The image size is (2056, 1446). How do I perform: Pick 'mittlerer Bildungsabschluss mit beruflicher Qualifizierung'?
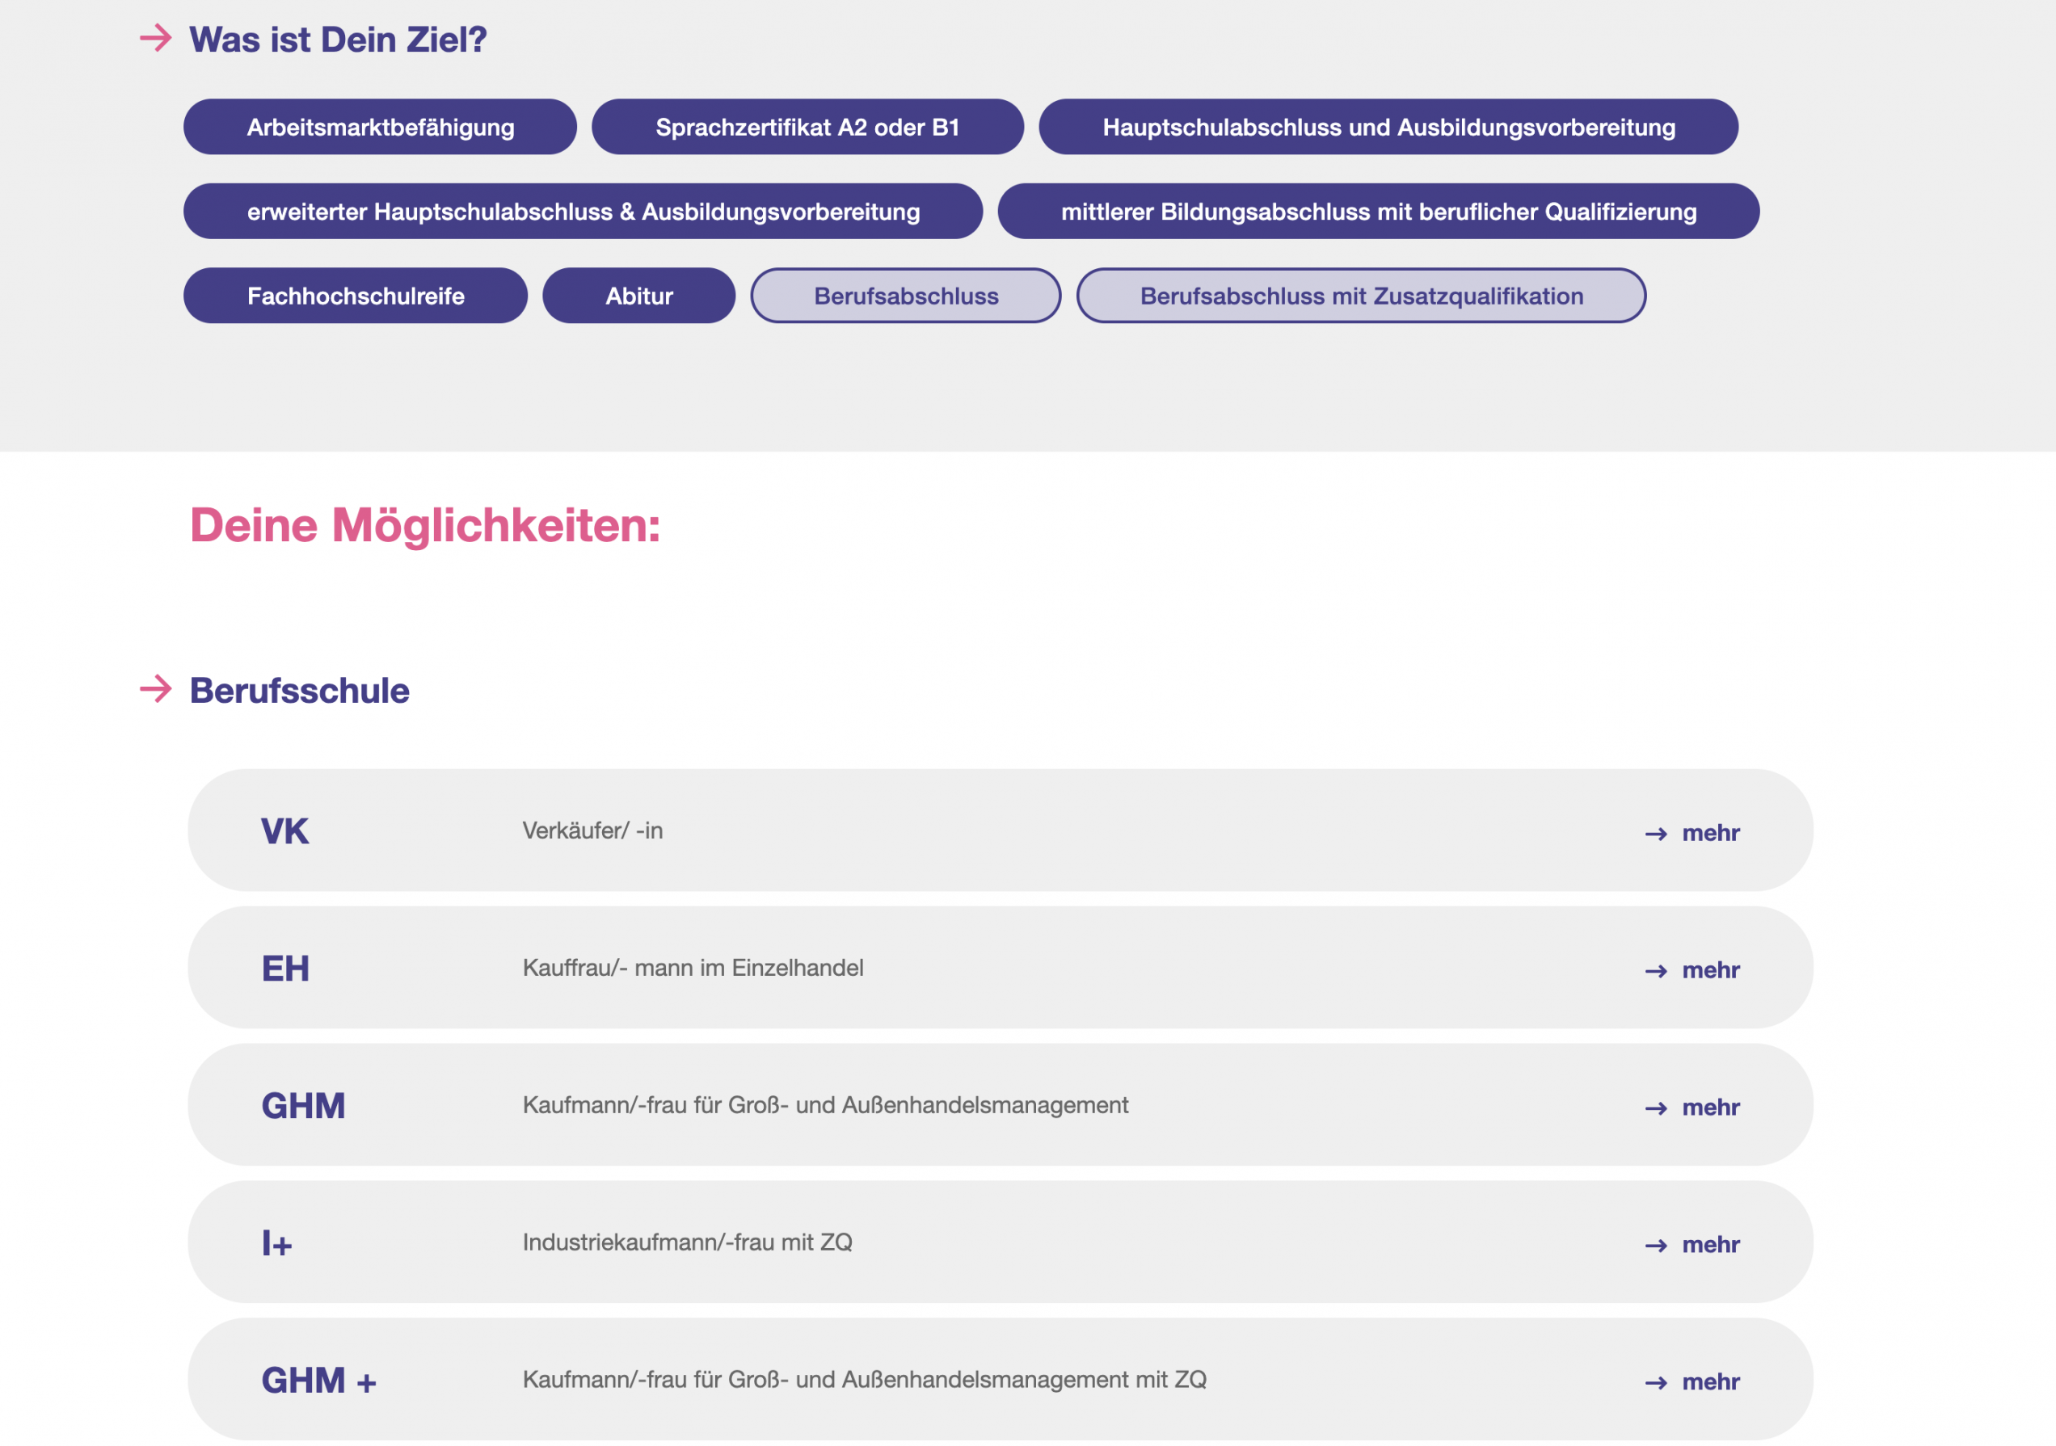[x=1378, y=212]
